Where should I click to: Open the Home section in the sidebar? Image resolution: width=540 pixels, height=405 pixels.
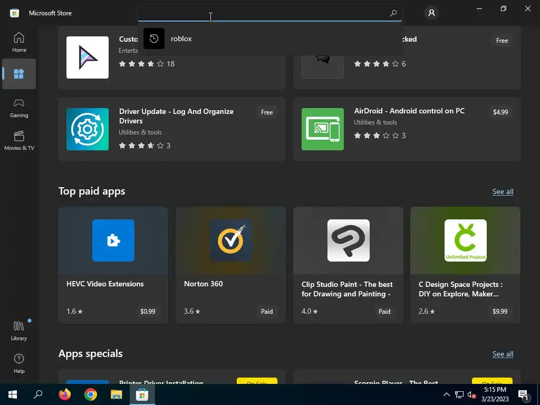tap(19, 42)
